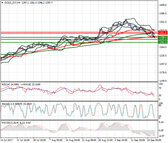Select the 1264.5 price axis value
The height and width of the screenshot is (143, 168).
click(163, 47)
